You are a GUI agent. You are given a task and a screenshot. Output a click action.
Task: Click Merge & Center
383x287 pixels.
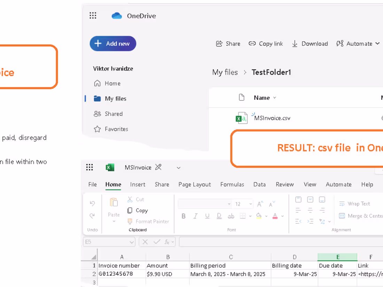[x=360, y=216]
